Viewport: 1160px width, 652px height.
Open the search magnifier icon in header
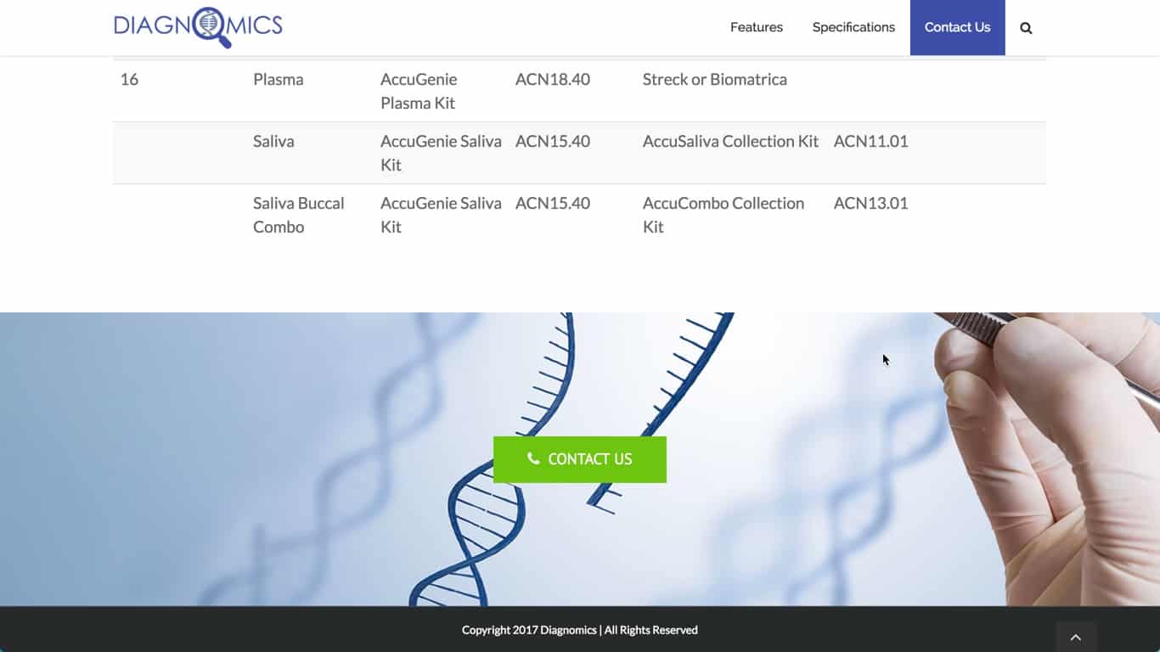(1026, 28)
